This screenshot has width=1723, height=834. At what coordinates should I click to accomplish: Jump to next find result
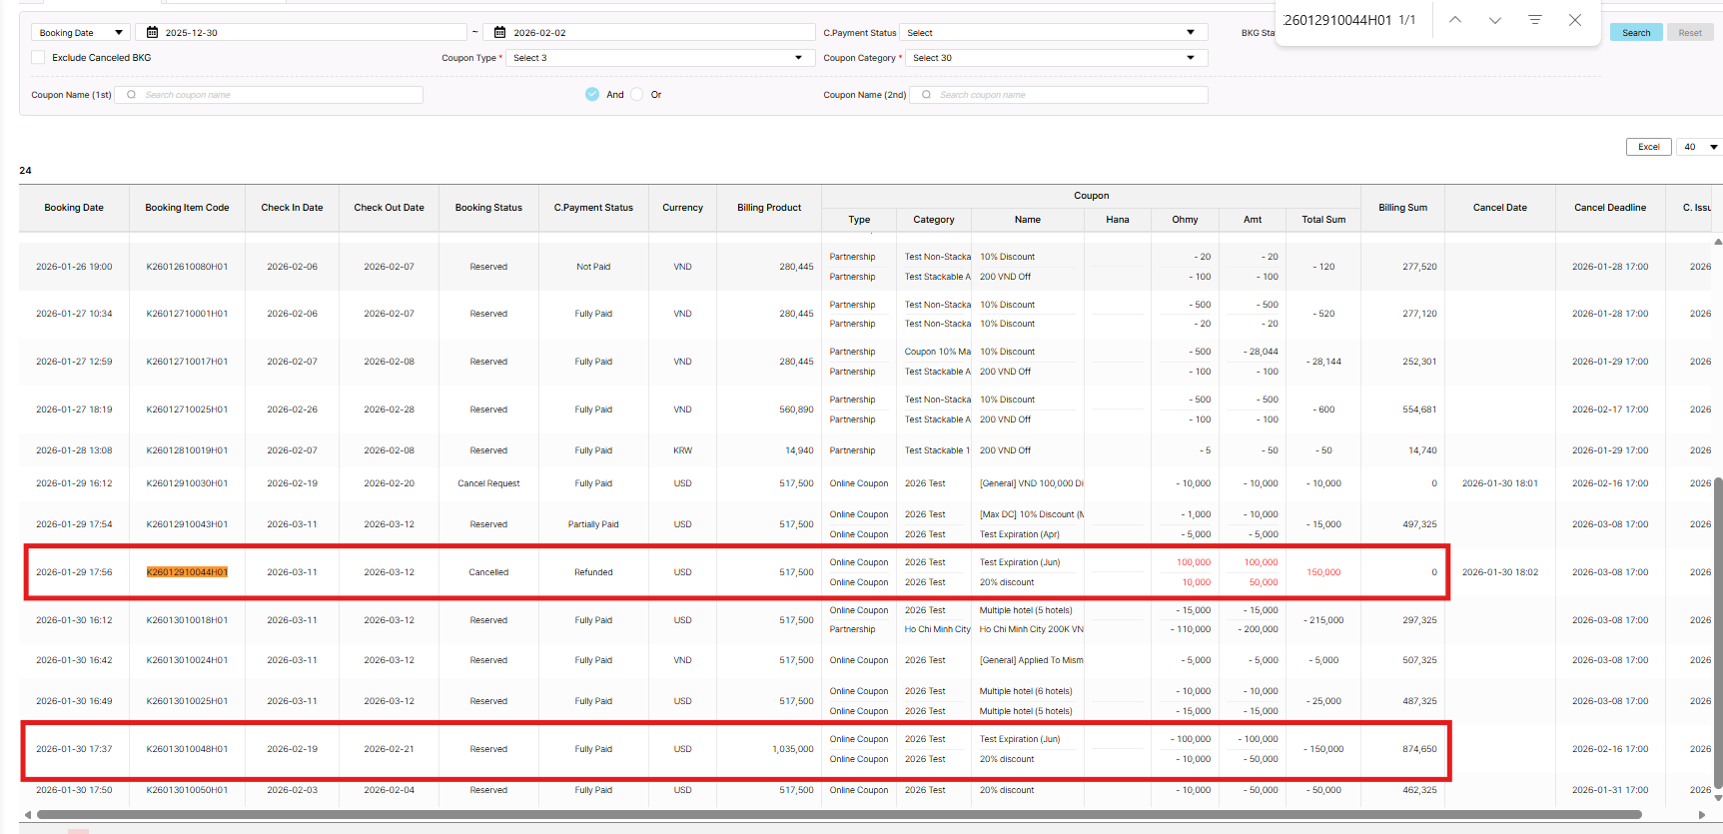[x=1495, y=20]
